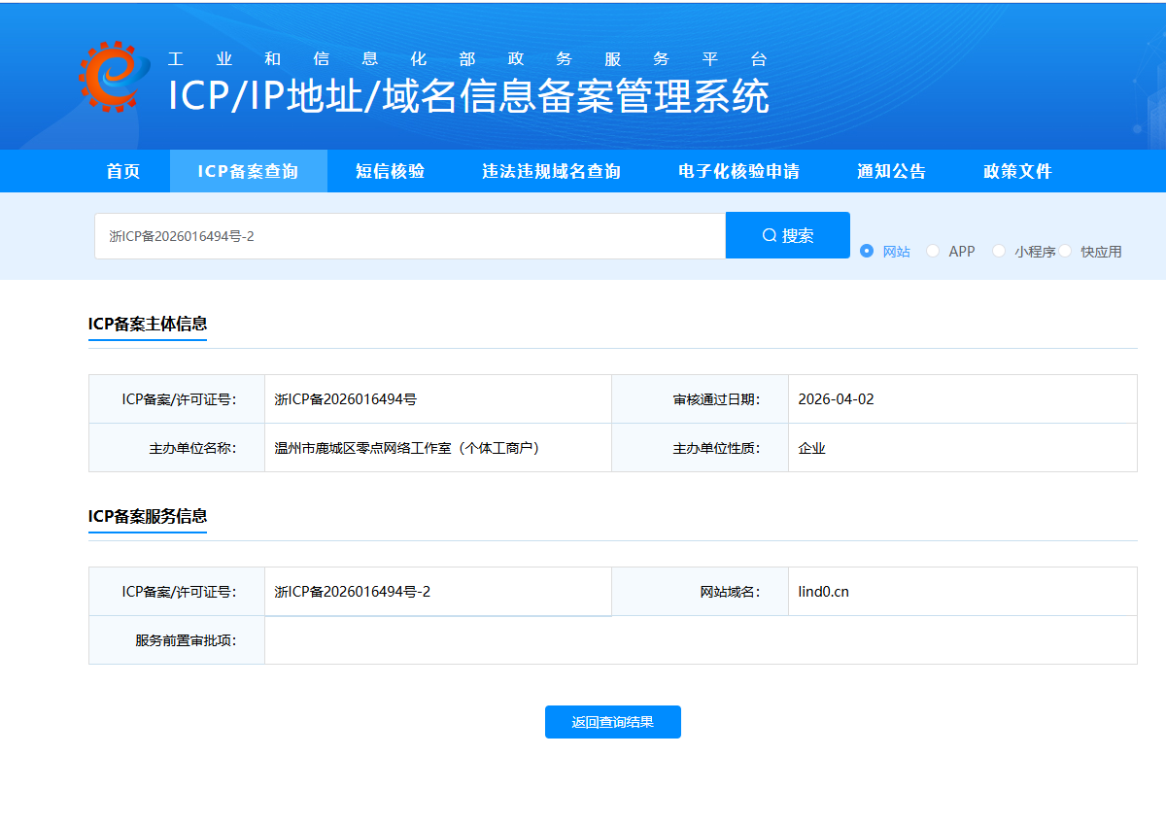The width and height of the screenshot is (1166, 825).
Task: Click the MIIT gear logo icon
Action: click(x=115, y=77)
